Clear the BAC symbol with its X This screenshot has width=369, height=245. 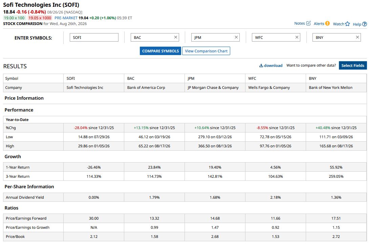pos(176,37)
